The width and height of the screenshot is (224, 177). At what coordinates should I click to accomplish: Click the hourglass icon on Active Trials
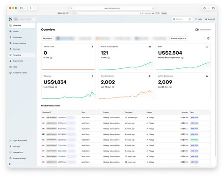[x=92, y=47]
